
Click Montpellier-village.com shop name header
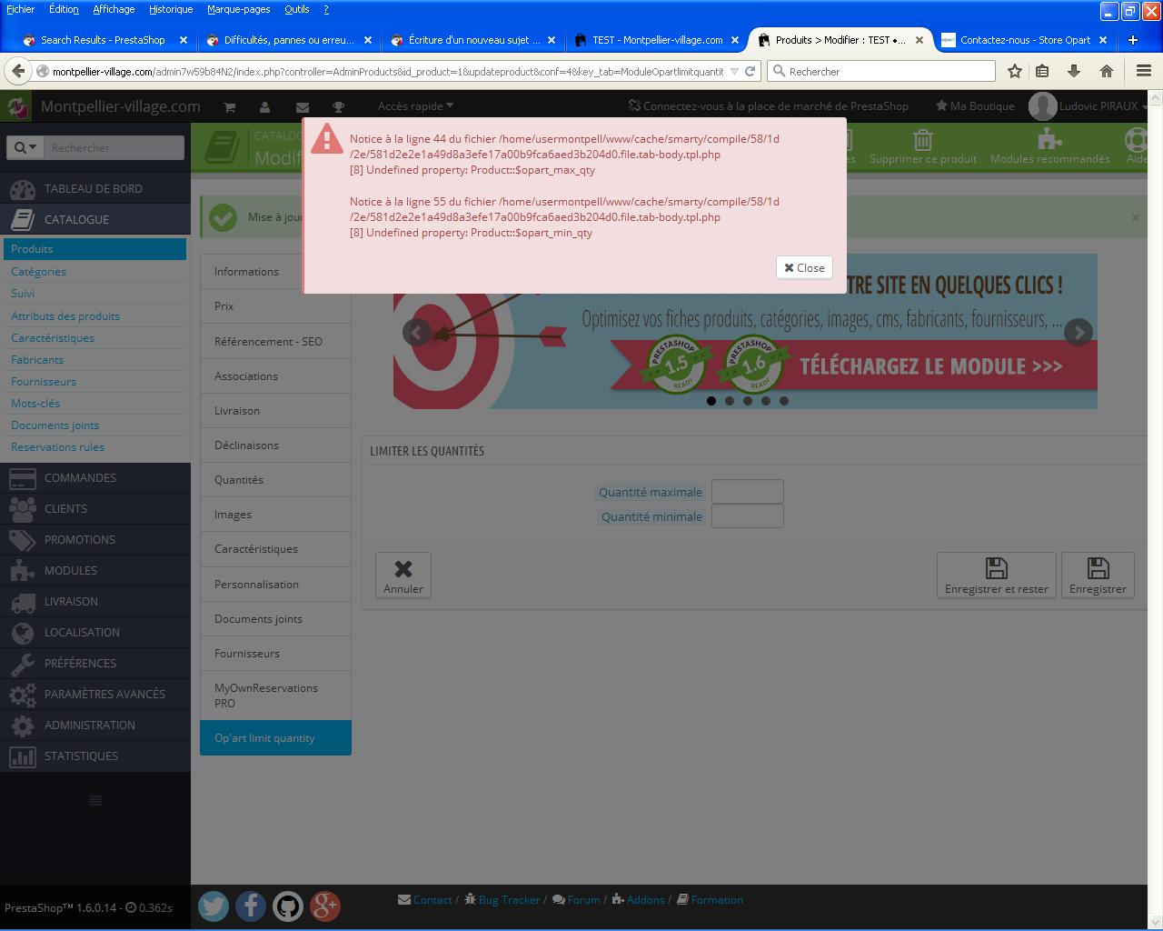(x=121, y=106)
